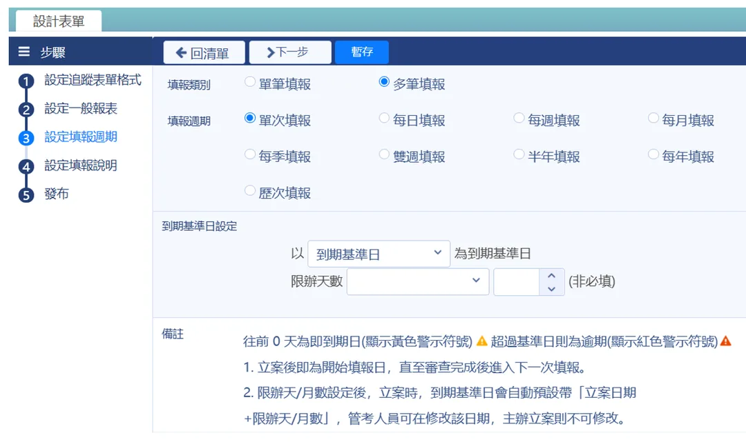Click the 回清單 back button

[204, 52]
